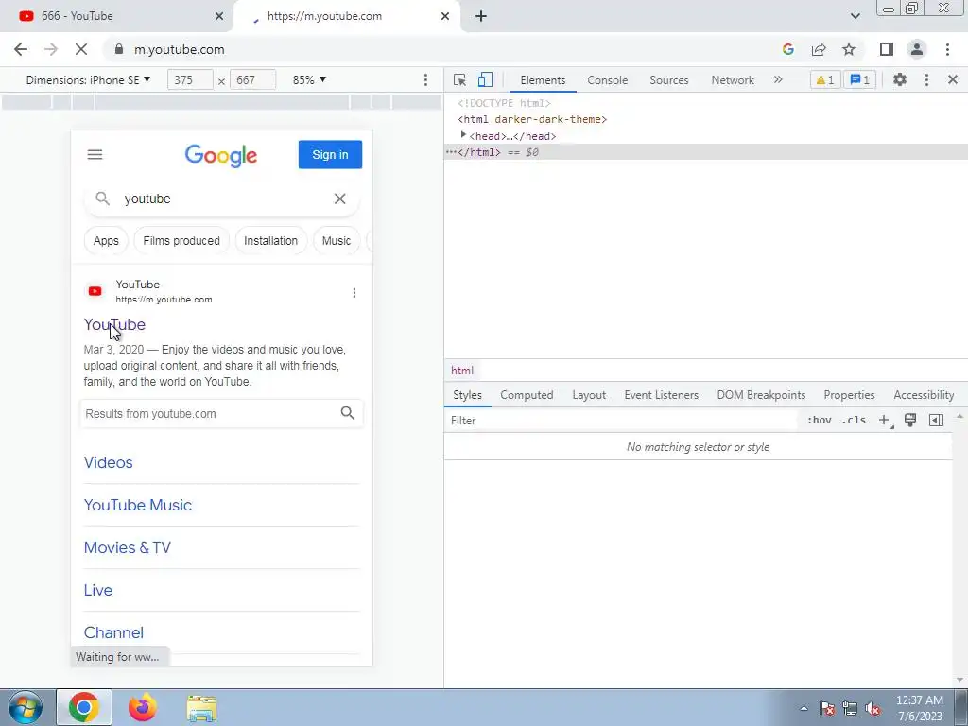Open tab search dropdown arrow

[x=855, y=16]
